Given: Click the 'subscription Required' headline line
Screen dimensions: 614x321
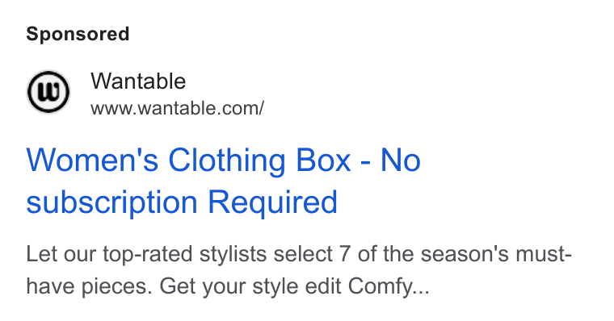Looking at the screenshot, I should (182, 202).
